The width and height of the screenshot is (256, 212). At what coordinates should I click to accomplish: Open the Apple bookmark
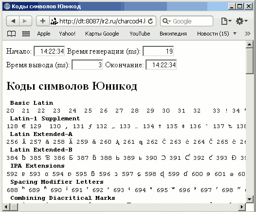click(44, 34)
